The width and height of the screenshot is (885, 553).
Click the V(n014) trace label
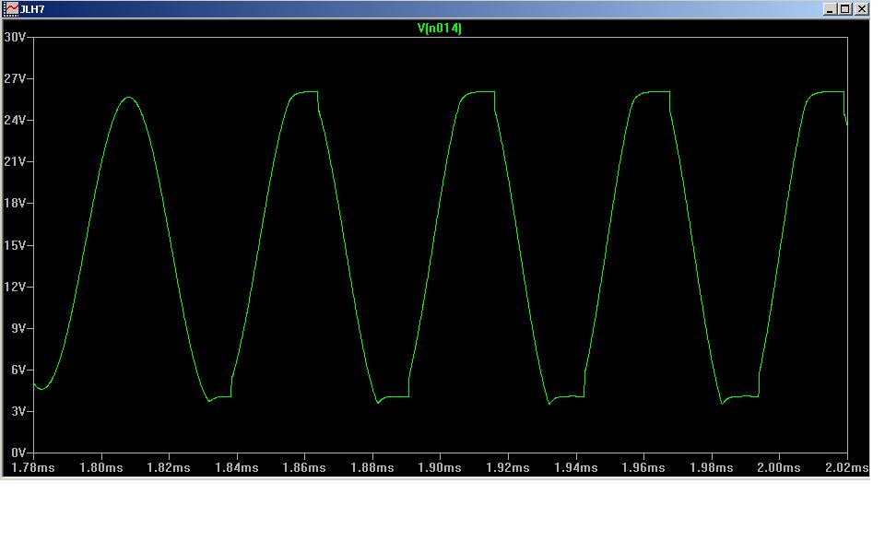tap(440, 29)
